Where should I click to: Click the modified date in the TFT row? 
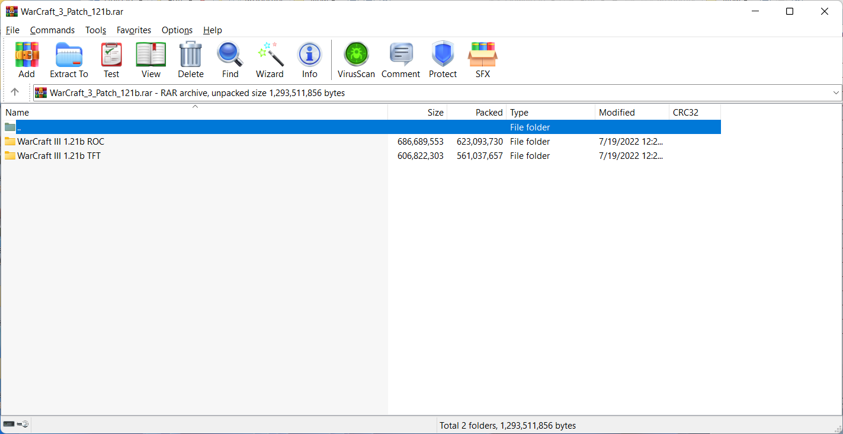[x=631, y=156]
